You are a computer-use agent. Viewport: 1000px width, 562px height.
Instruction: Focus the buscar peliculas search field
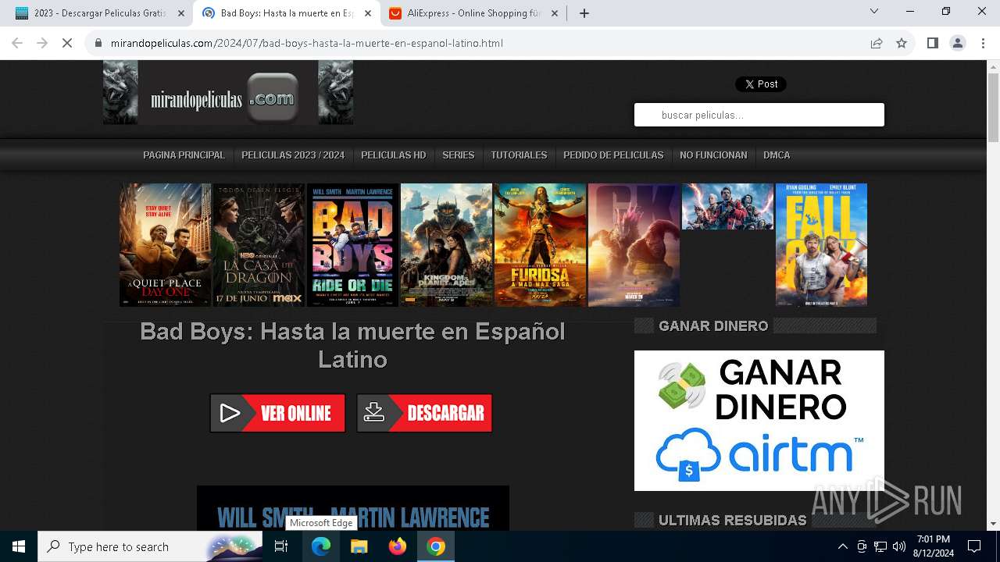click(x=759, y=115)
